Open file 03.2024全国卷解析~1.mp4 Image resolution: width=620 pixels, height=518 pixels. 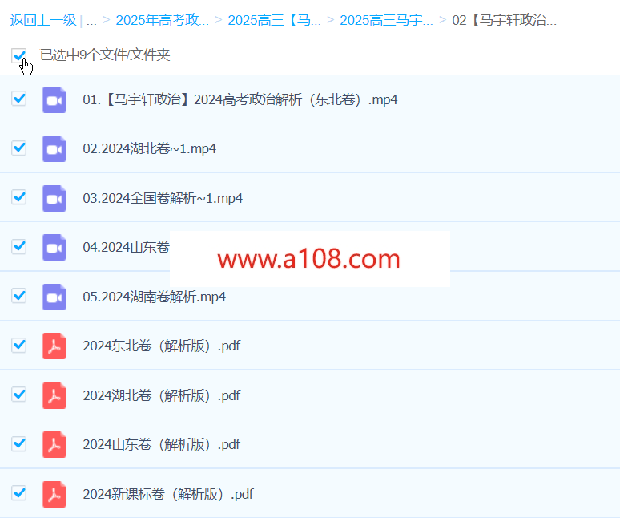163,198
